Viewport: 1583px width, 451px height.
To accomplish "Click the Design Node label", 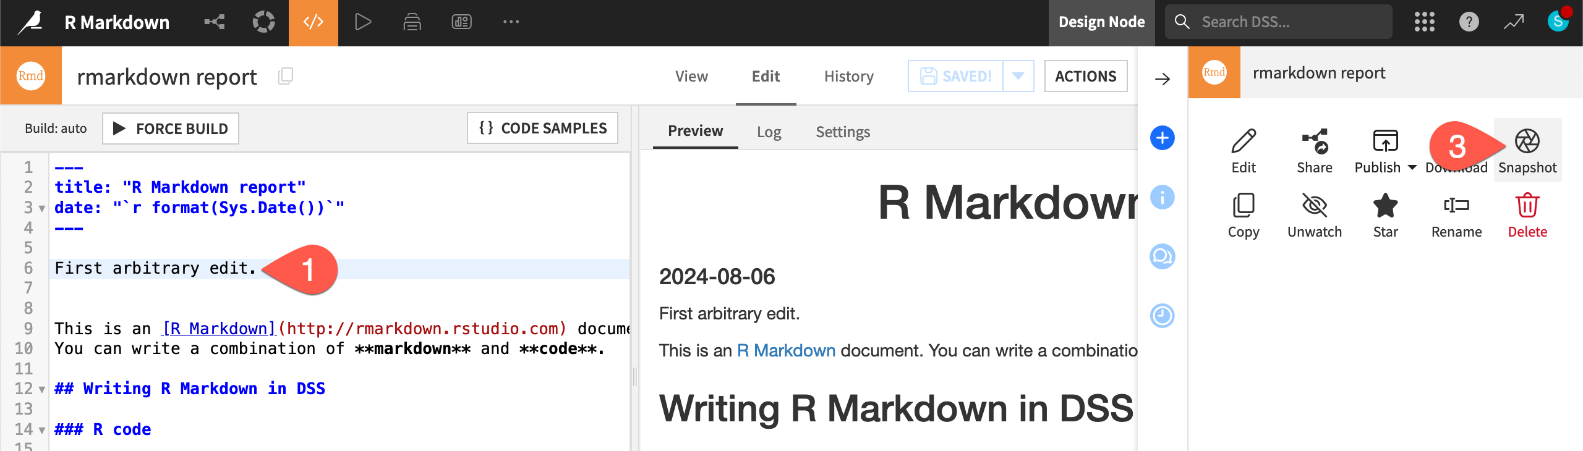I will (x=1101, y=22).
